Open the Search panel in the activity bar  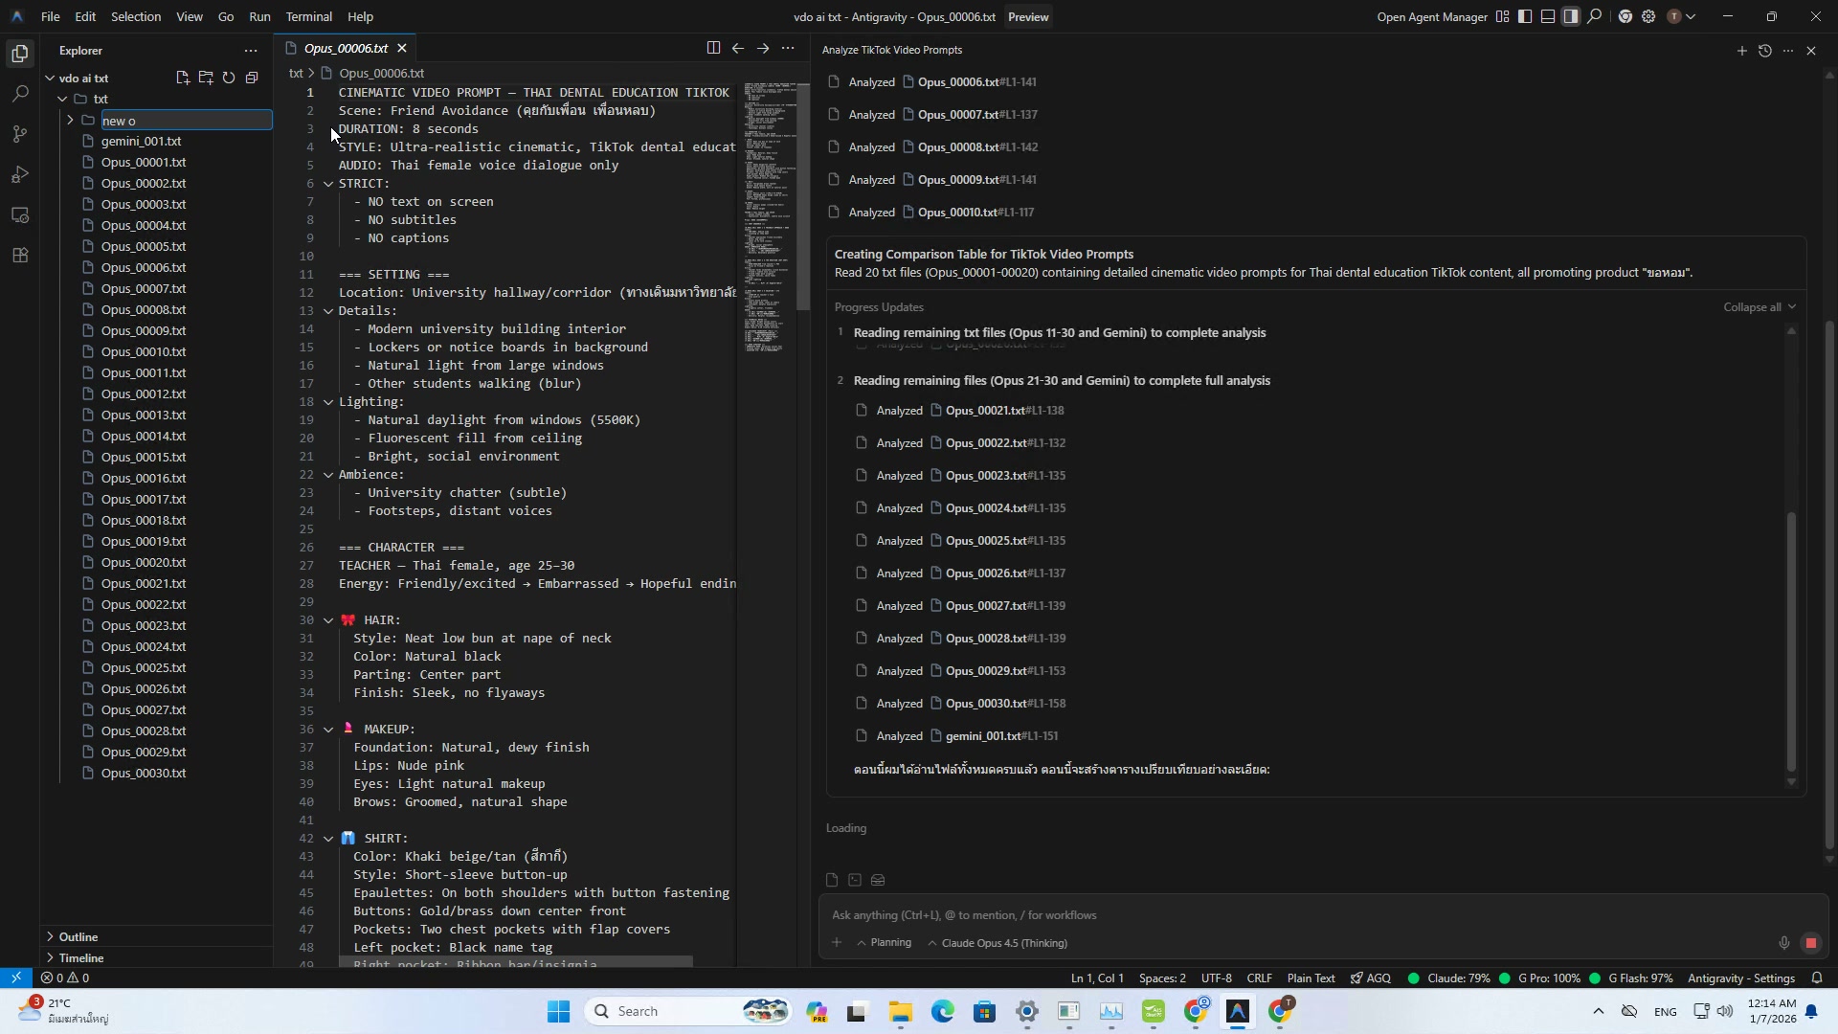click(20, 94)
